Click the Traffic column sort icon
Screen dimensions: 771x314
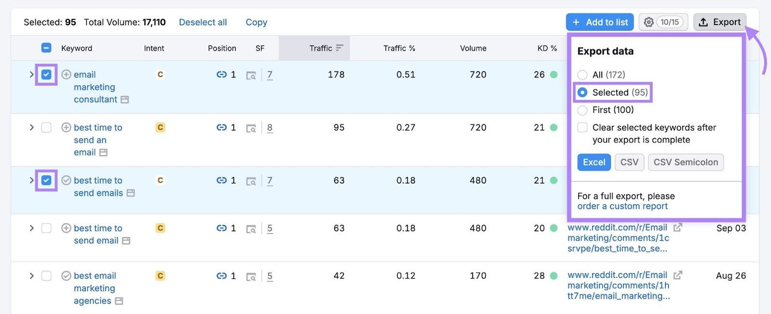pos(340,48)
